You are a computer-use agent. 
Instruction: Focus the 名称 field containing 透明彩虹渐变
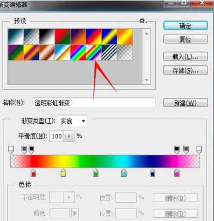94,103
